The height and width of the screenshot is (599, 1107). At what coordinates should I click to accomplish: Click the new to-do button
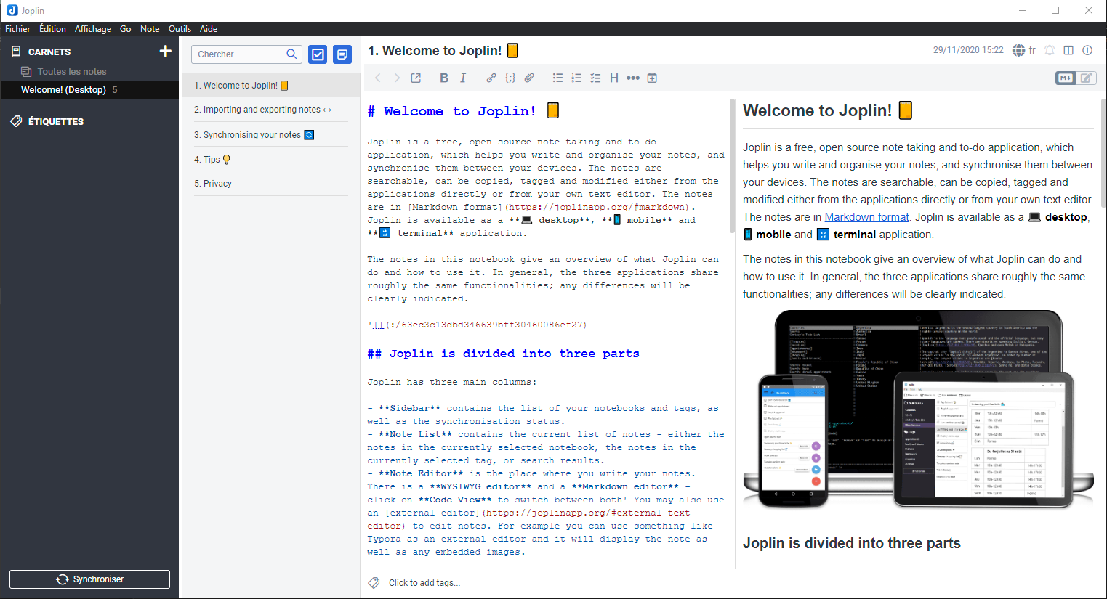[x=318, y=54]
